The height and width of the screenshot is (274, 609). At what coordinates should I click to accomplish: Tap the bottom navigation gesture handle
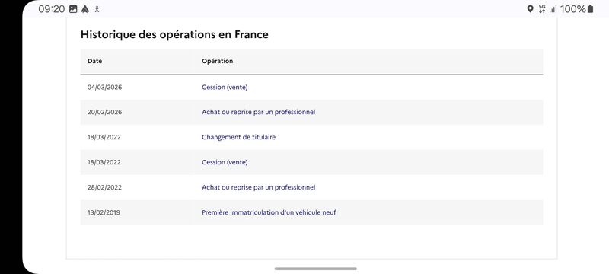point(315,269)
